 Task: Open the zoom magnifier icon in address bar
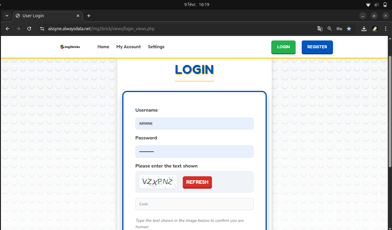(x=329, y=29)
